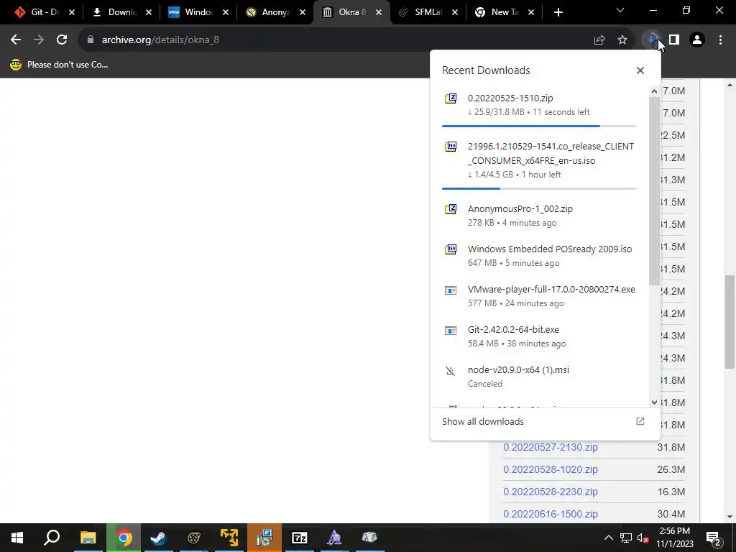Close the Recent Downloads popup
Image resolution: width=736 pixels, height=552 pixels.
pyautogui.click(x=640, y=70)
